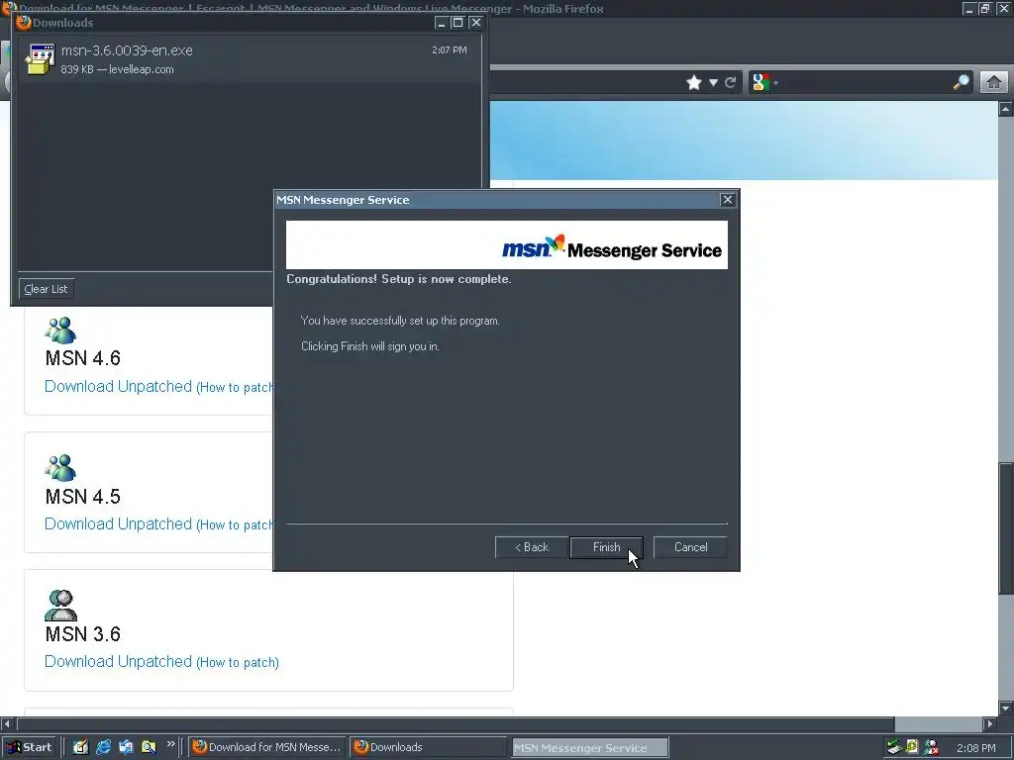Viewport: 1014px width, 760px height.
Task: Close the Firefox main window
Action: [x=1004, y=8]
